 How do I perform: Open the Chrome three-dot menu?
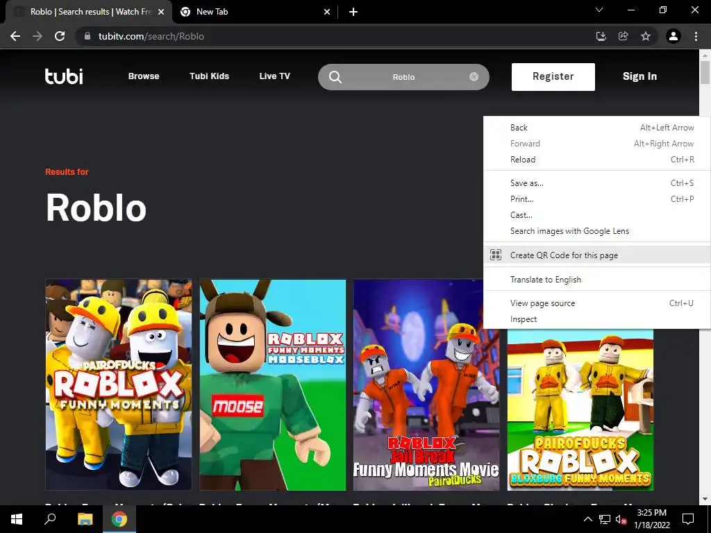696,36
